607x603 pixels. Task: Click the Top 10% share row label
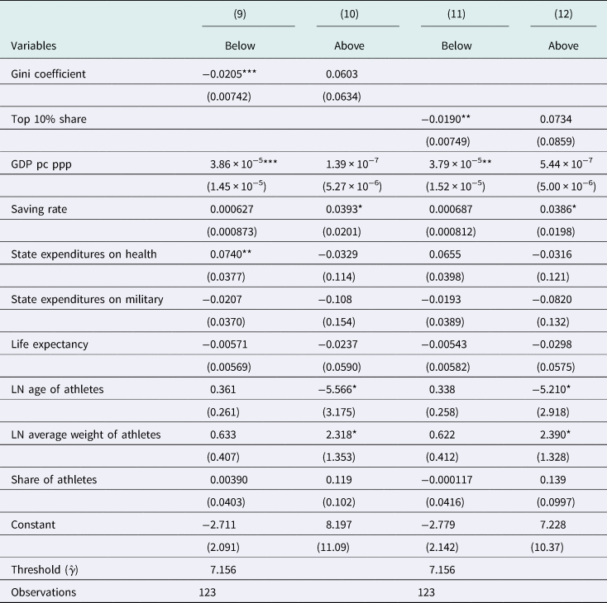[49, 119]
